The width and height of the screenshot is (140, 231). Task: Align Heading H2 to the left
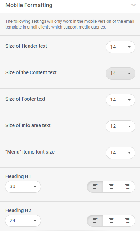point(95,221)
